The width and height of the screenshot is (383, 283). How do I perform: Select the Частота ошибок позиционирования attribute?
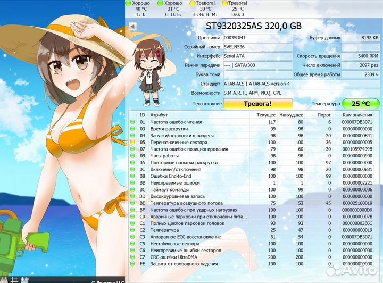coord(189,149)
